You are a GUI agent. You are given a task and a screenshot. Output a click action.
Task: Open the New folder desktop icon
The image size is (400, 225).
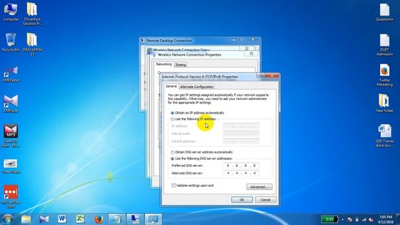coord(384,103)
